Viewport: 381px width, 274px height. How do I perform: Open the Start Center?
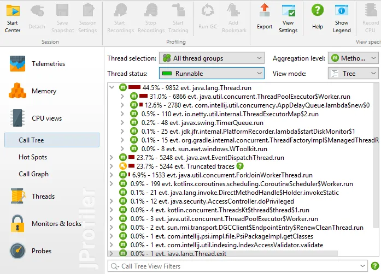pos(13,19)
